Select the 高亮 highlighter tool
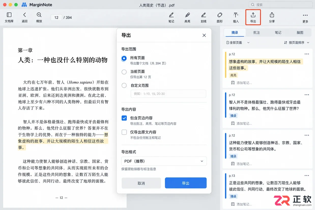This screenshot has width=315, height=210. pos(187,18)
